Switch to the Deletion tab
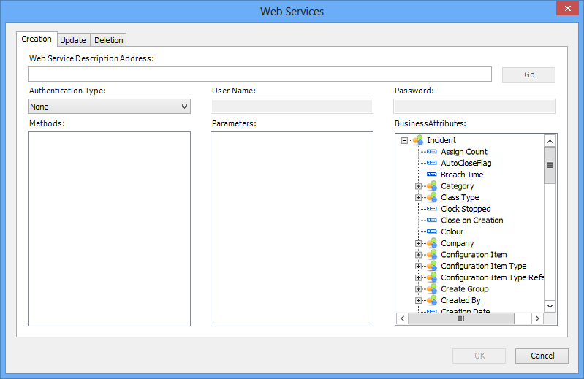The image size is (584, 379). pyautogui.click(x=109, y=40)
